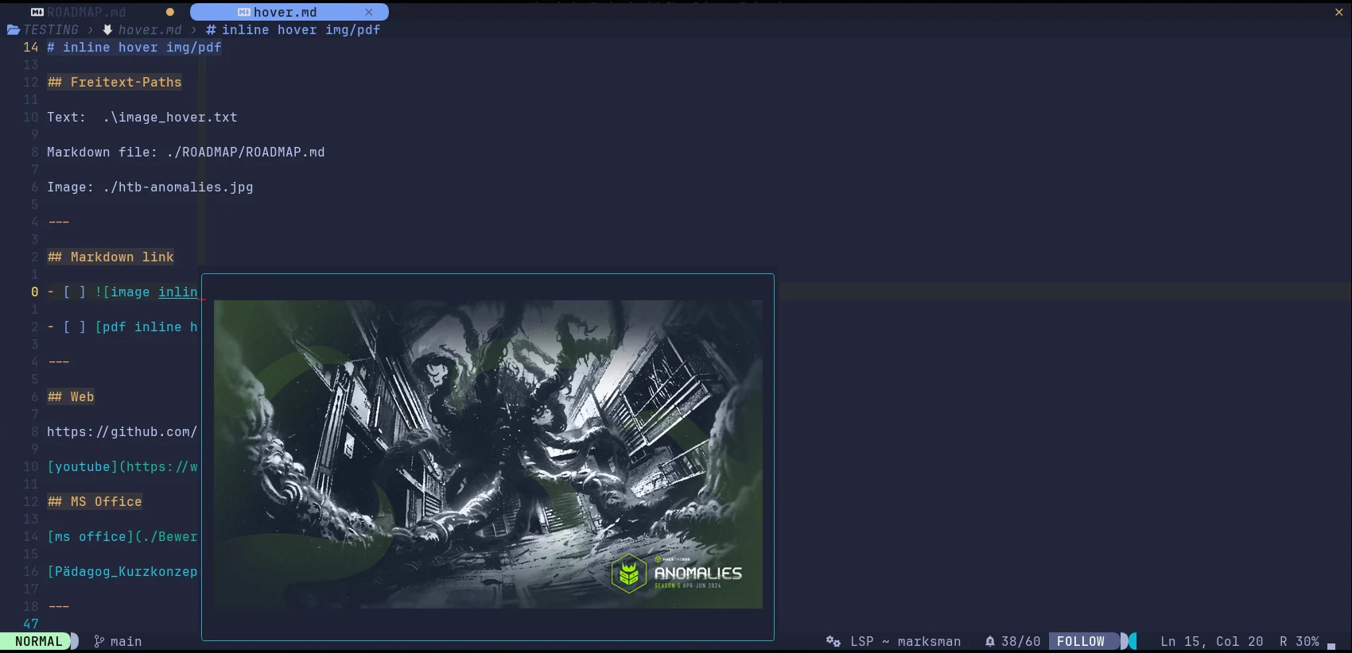Screen dimensions: 1352x653
Task: Click the '## Web' heading
Action: (71, 396)
